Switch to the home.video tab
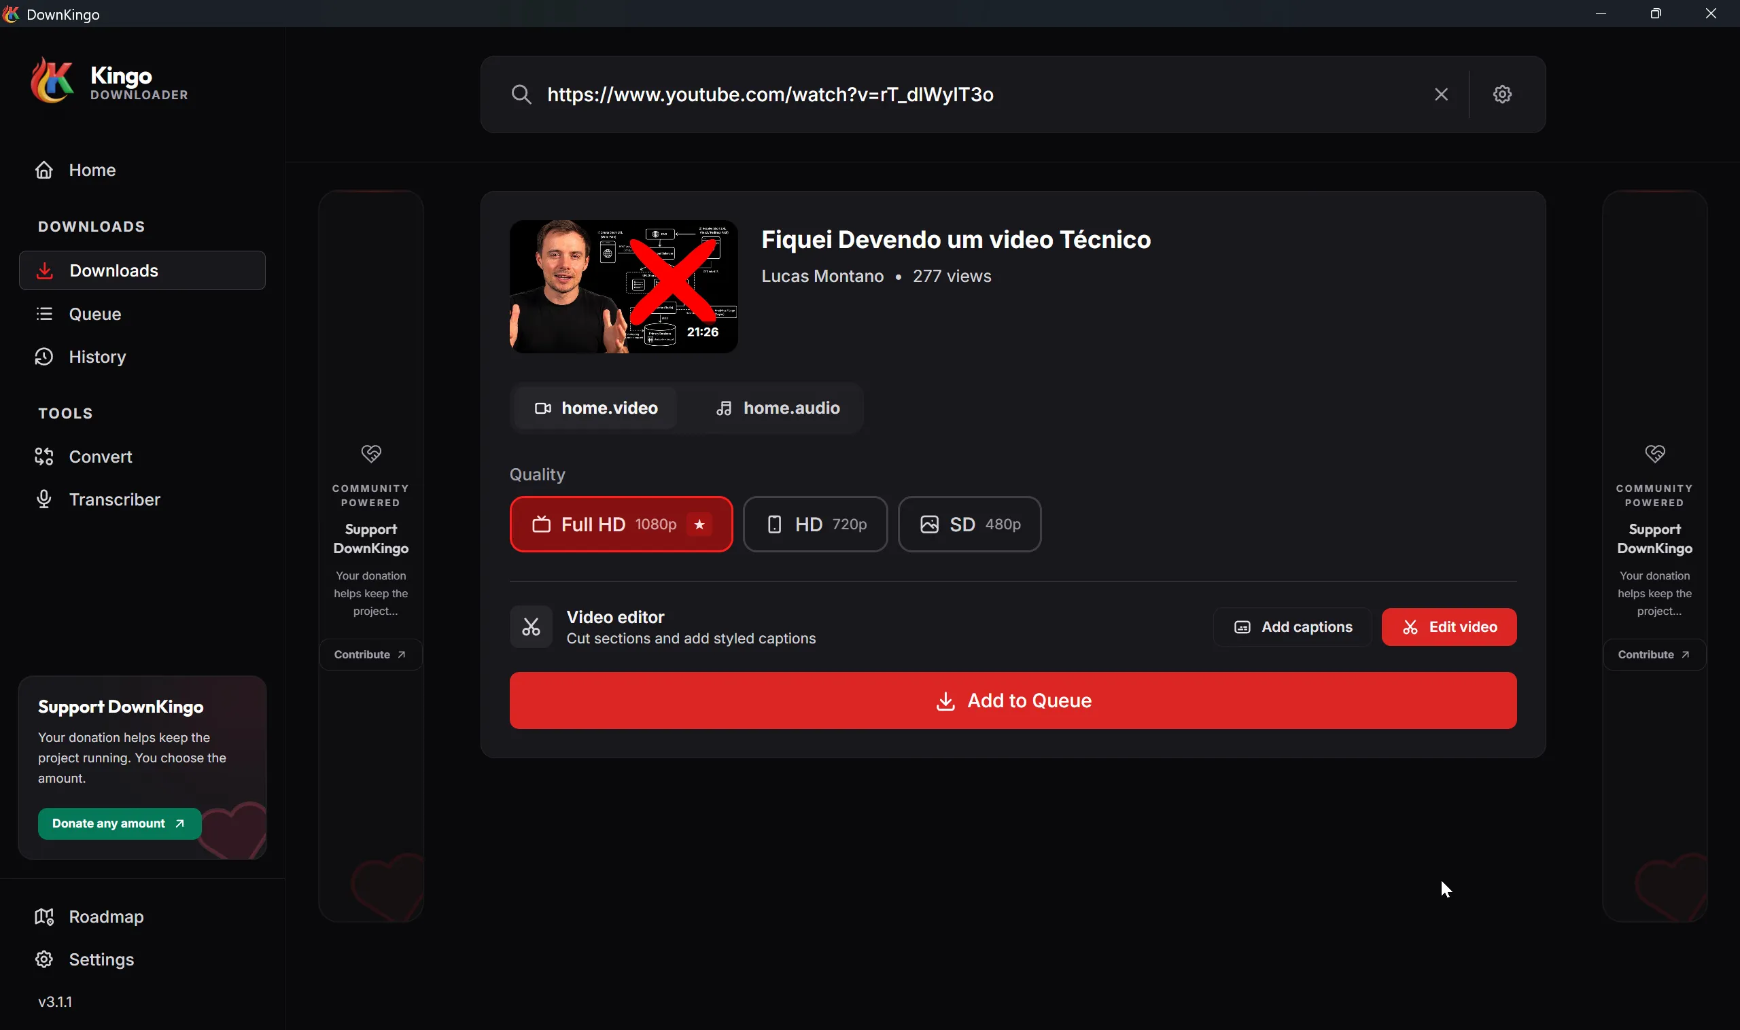The image size is (1740, 1030). (x=595, y=408)
